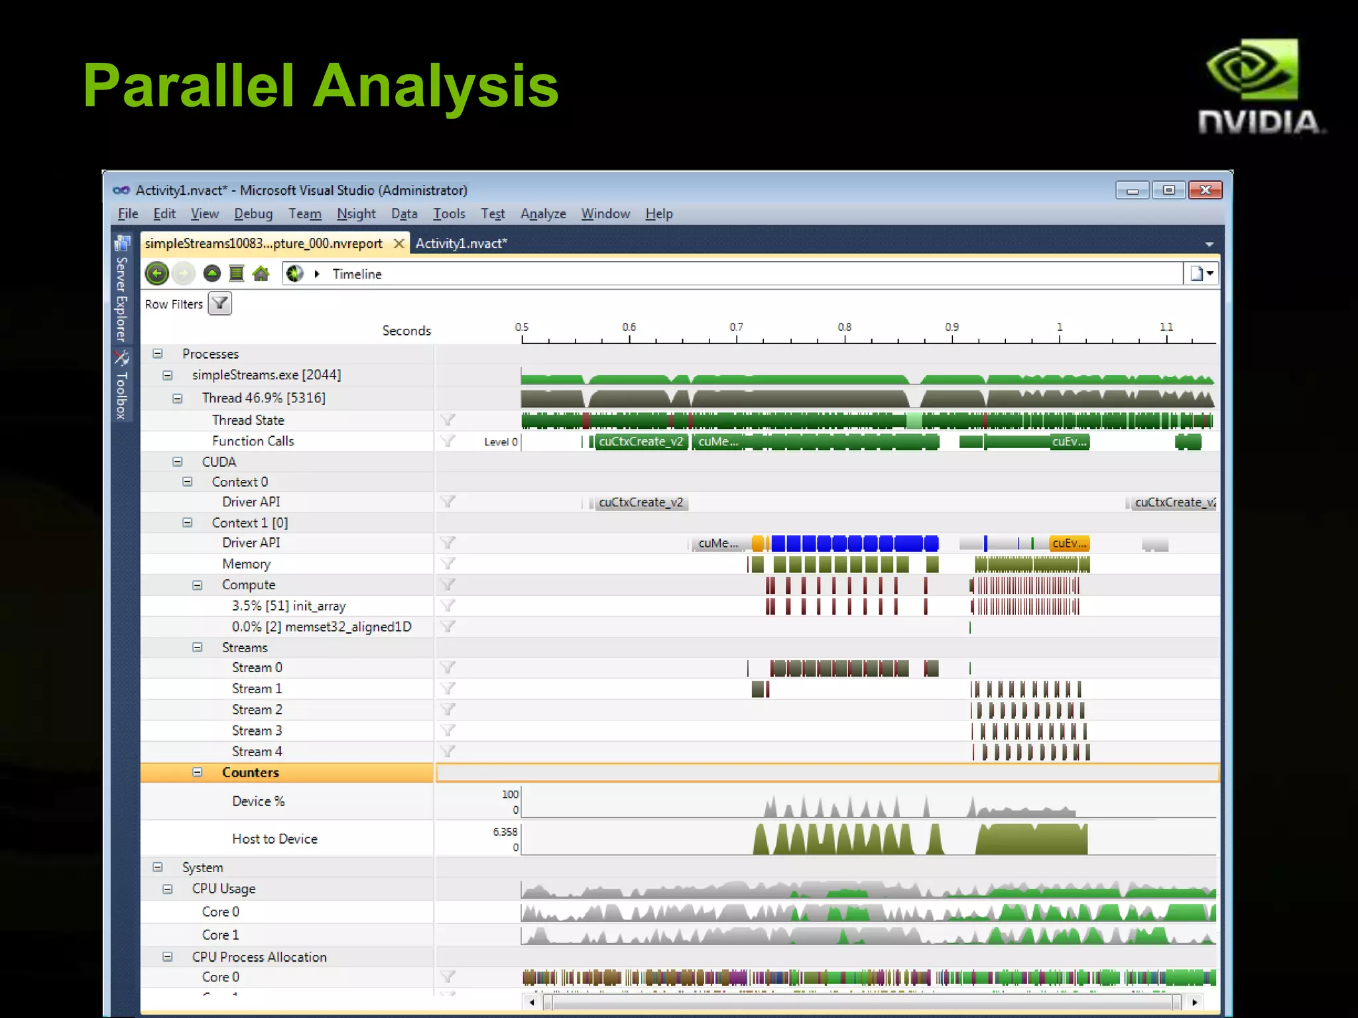Toggle filter on Stream 2 row
The width and height of the screenshot is (1358, 1018).
pos(448,709)
